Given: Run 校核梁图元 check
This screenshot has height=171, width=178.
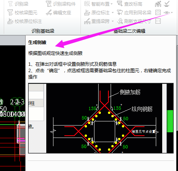Looking at the screenshot, I should pos(22,12).
